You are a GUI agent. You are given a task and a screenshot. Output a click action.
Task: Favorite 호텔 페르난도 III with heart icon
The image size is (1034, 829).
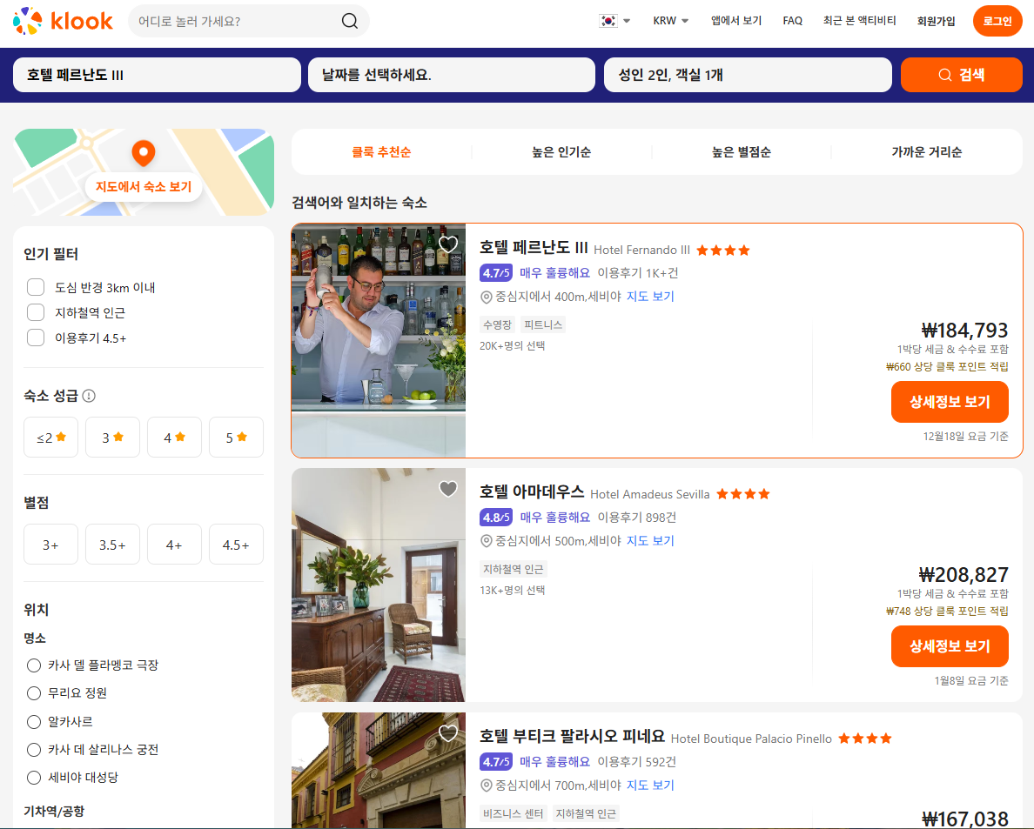(448, 244)
